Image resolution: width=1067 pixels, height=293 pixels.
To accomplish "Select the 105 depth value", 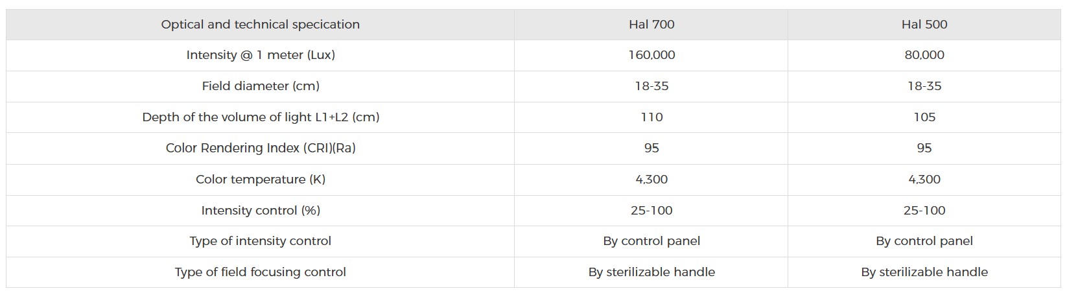I will 924,117.
